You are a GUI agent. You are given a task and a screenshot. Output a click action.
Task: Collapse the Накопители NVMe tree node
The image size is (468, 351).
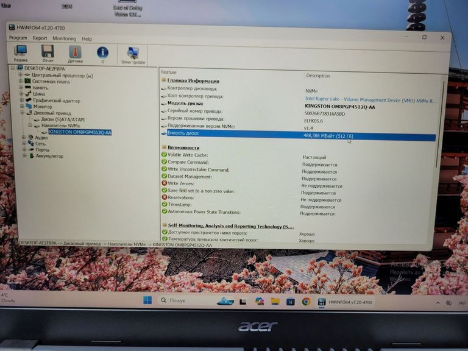30,125
